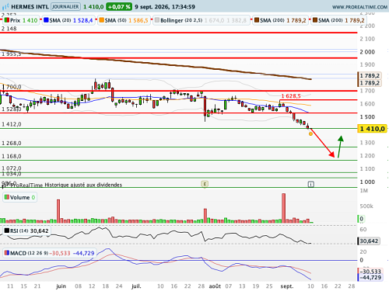Click the info marker near September
The height and width of the screenshot is (291, 389).
click(x=310, y=184)
